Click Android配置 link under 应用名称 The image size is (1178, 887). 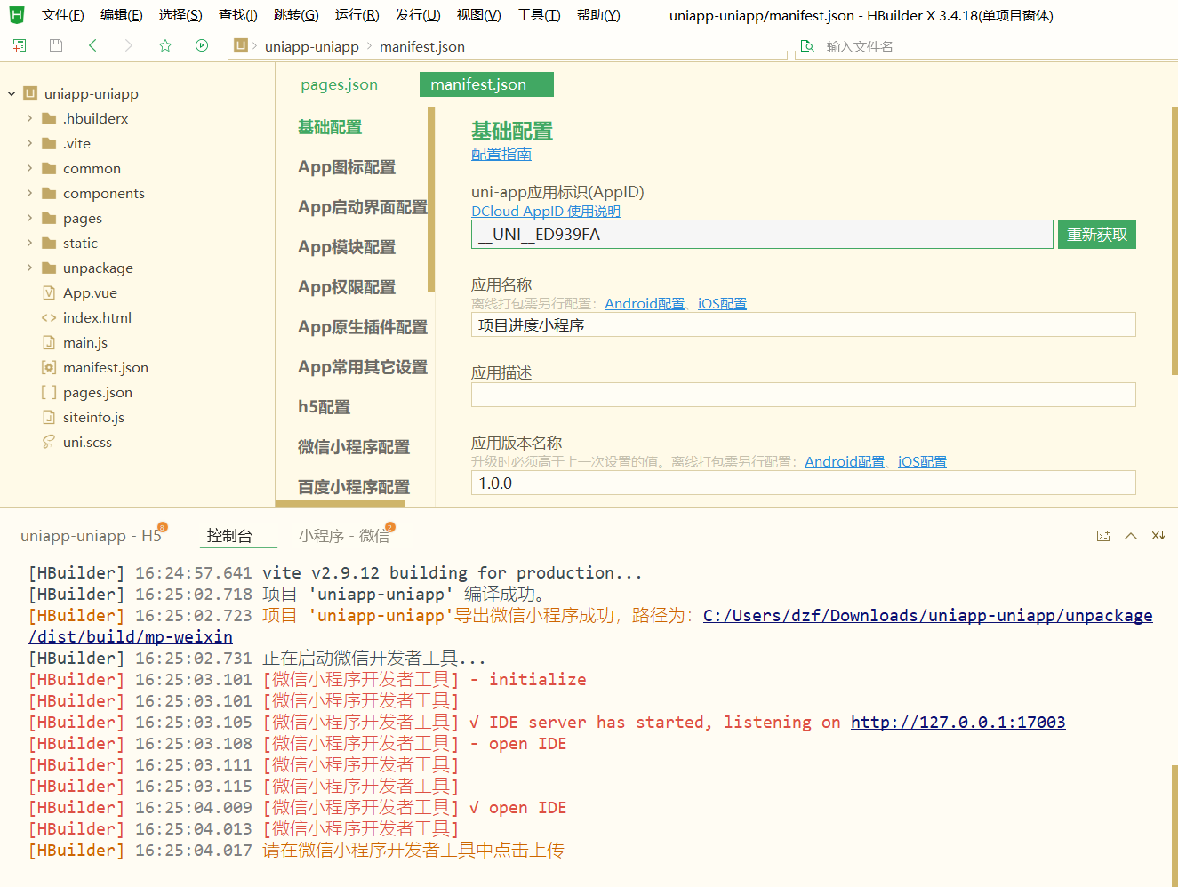point(645,304)
